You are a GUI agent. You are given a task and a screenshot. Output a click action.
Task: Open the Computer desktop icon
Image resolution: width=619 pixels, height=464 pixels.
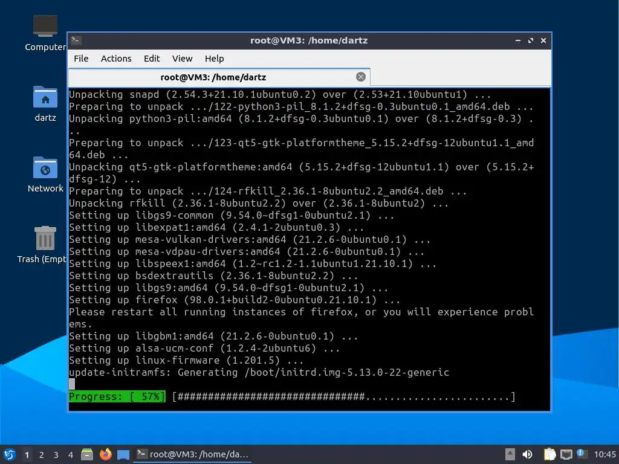point(45,33)
